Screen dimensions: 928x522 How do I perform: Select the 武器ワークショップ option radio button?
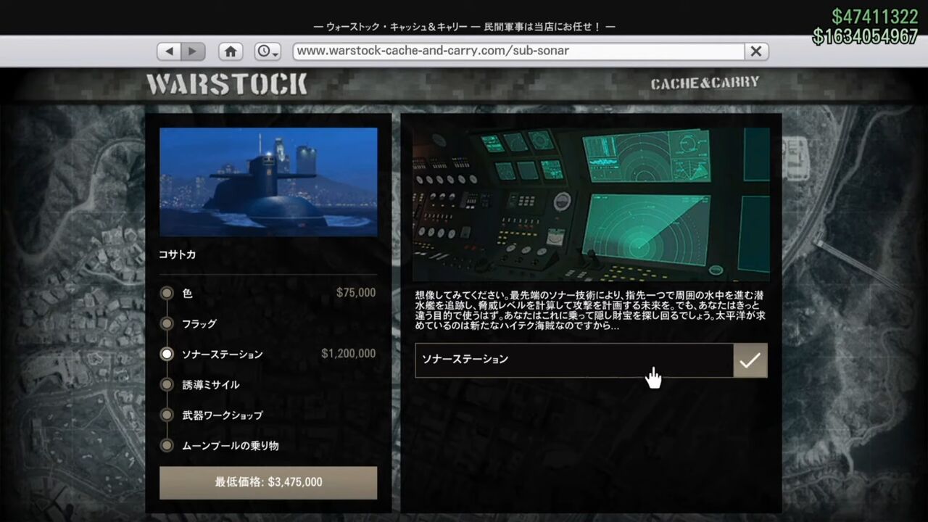click(167, 415)
